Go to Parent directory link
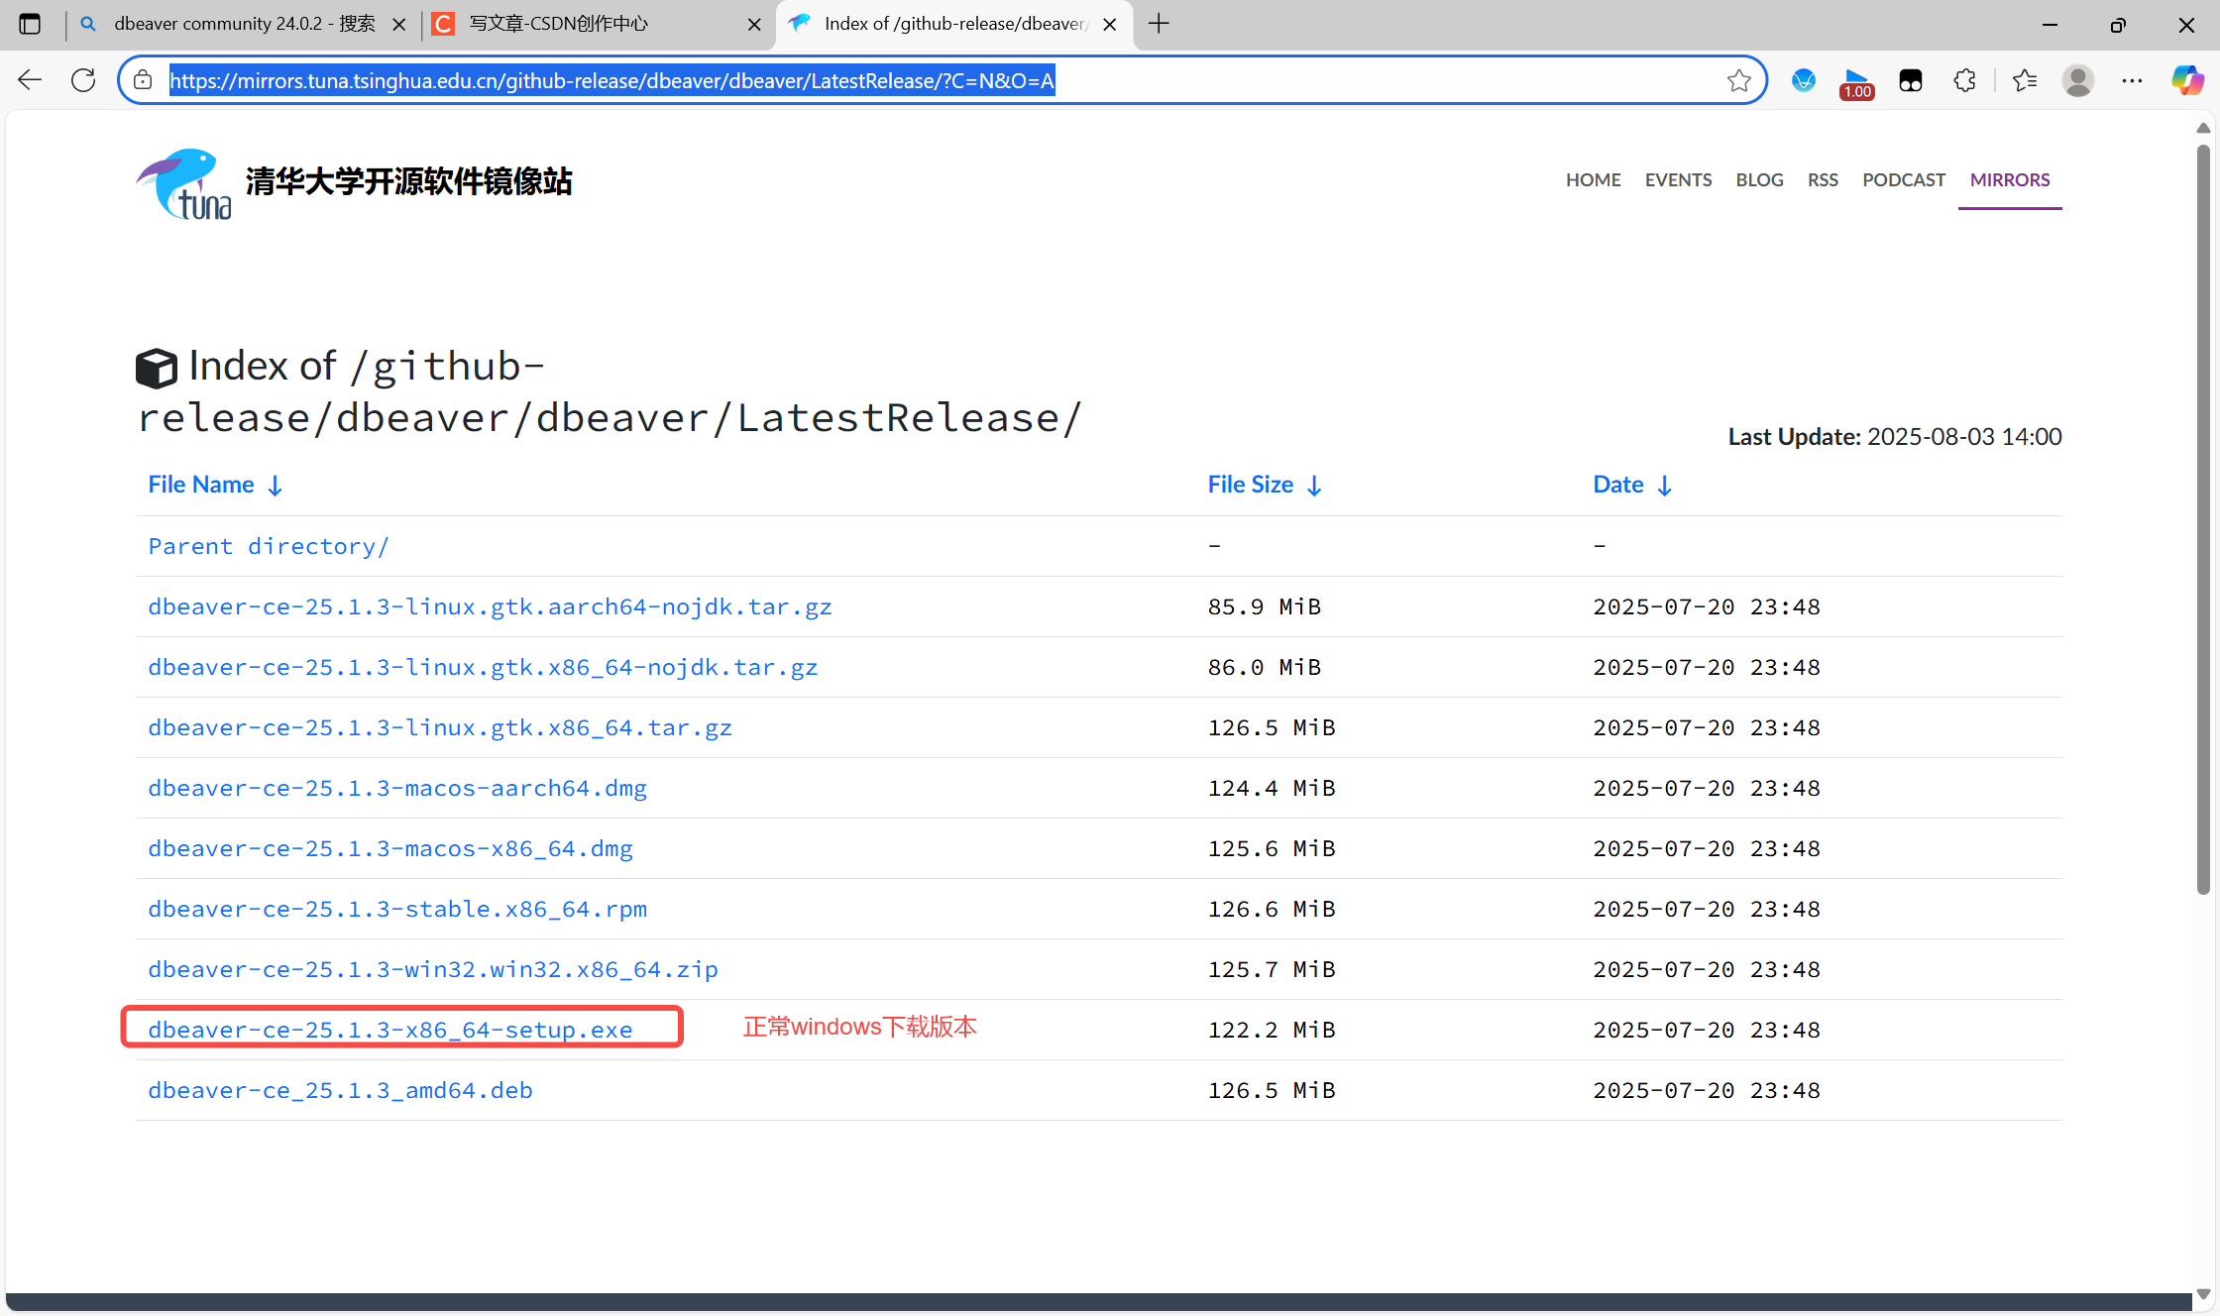 pos(268,546)
